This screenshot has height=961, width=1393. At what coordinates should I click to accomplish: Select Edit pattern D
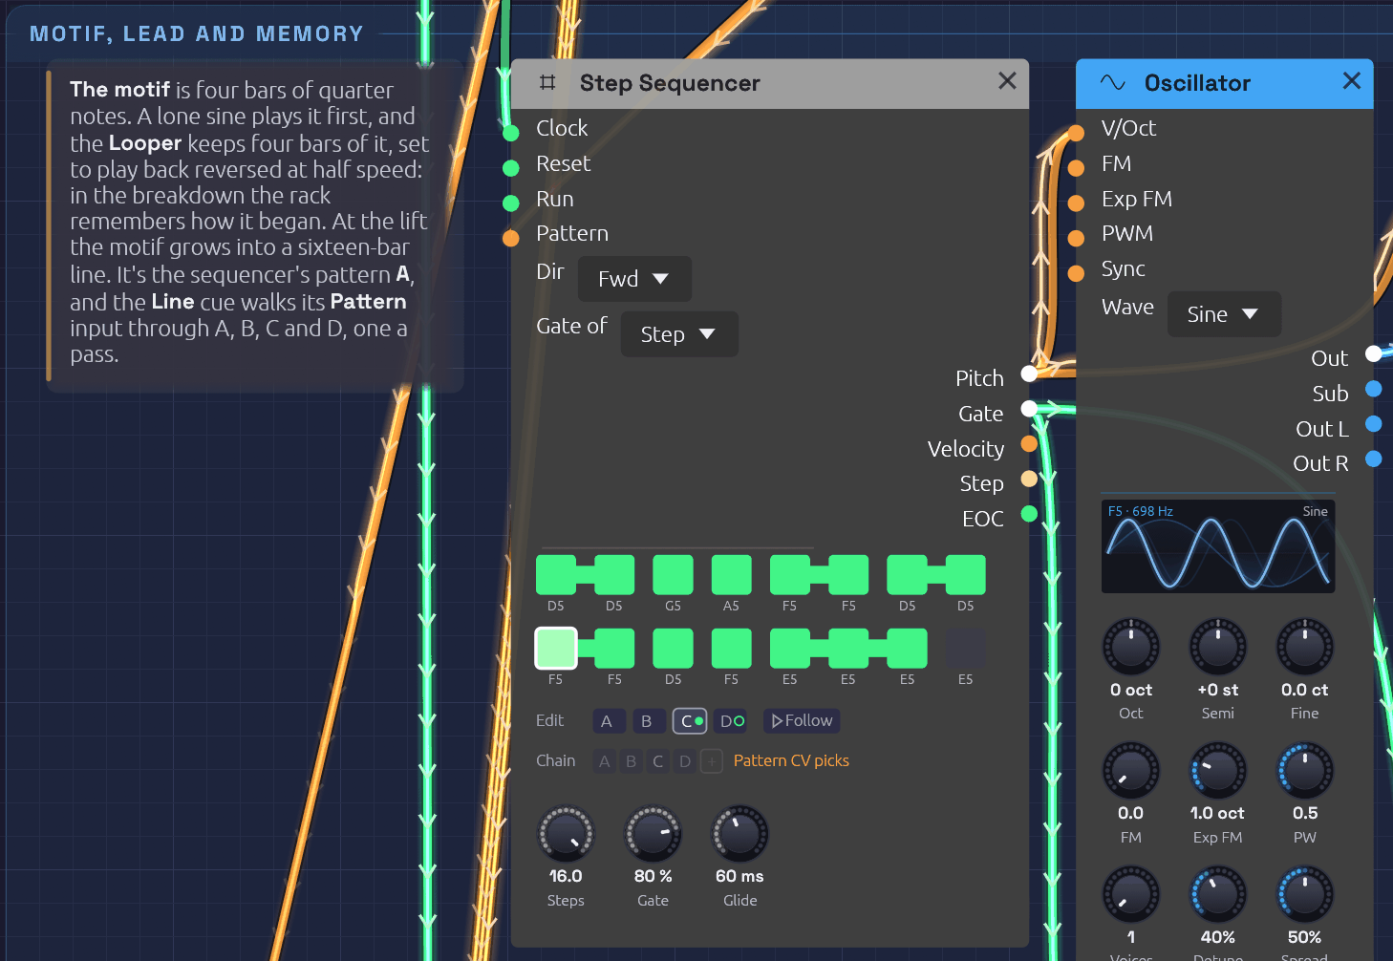pos(731,721)
